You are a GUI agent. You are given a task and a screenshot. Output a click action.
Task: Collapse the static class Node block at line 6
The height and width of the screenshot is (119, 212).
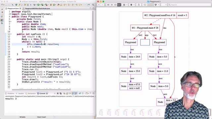click(11, 21)
